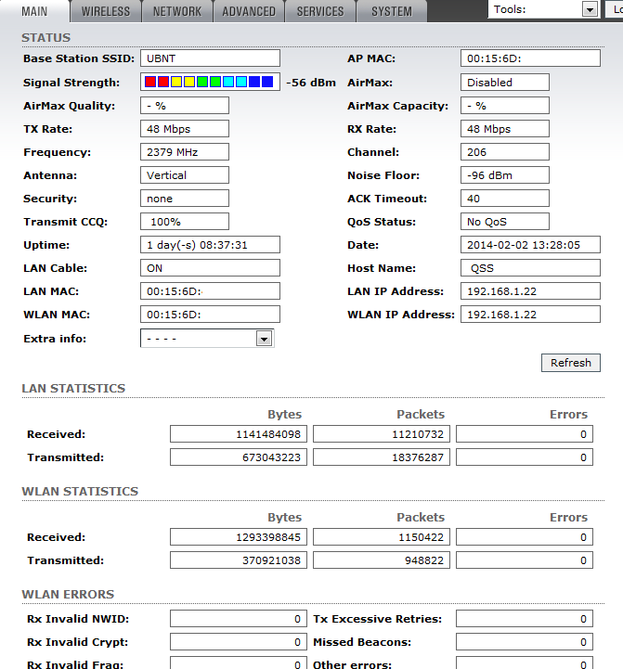Image resolution: width=623 pixels, height=669 pixels.
Task: Click LAN Transmitted packets value 18376287
Action: point(382,457)
